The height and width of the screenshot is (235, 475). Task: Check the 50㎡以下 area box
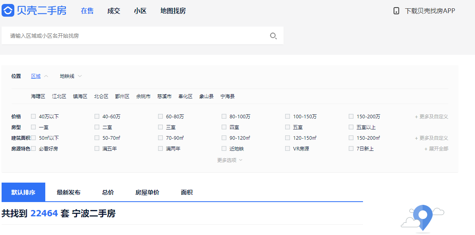tap(33, 138)
